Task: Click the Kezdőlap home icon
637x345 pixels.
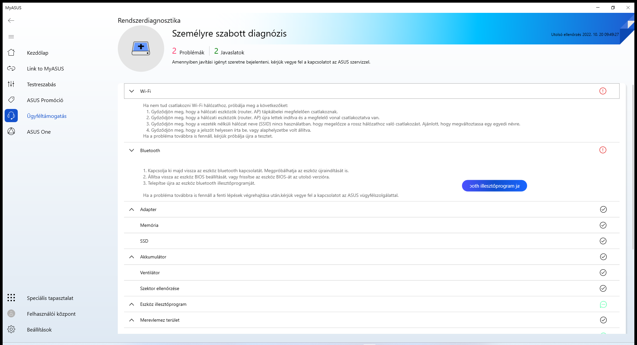Action: [x=11, y=52]
